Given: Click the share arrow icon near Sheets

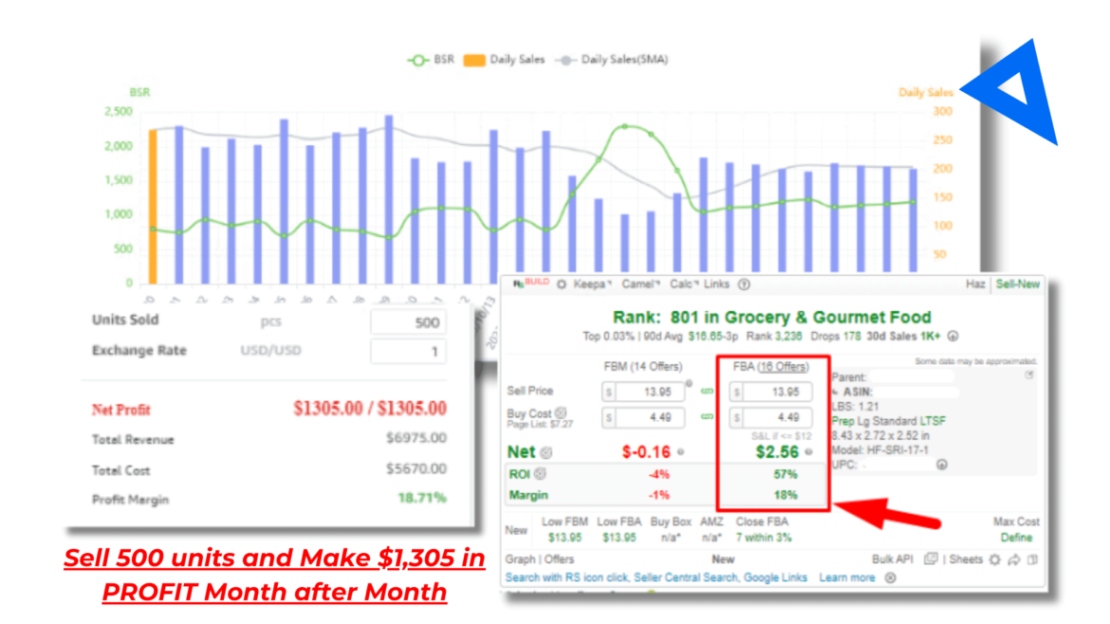Looking at the screenshot, I should pos(1014,560).
